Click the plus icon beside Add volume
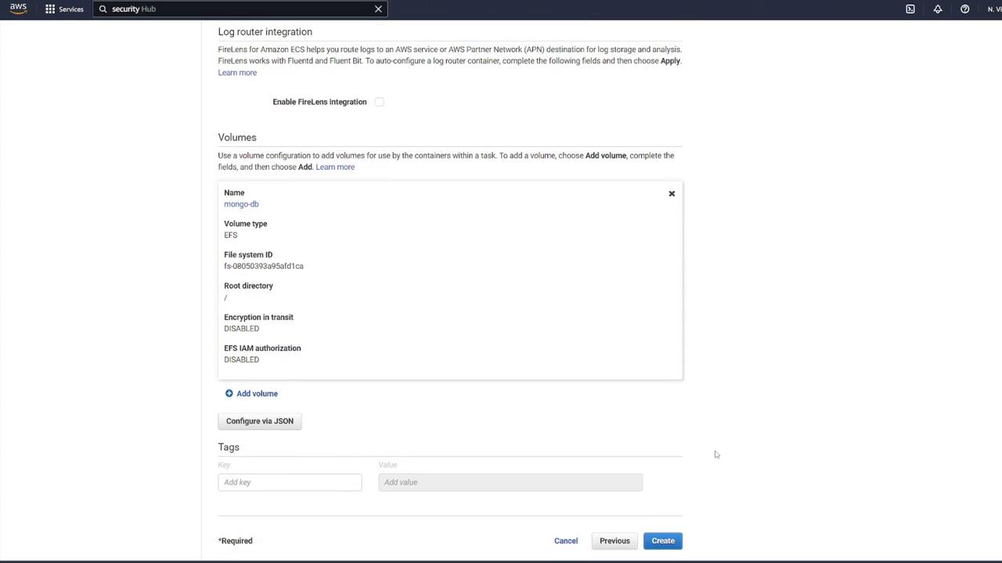The height and width of the screenshot is (563, 1002). pos(229,393)
